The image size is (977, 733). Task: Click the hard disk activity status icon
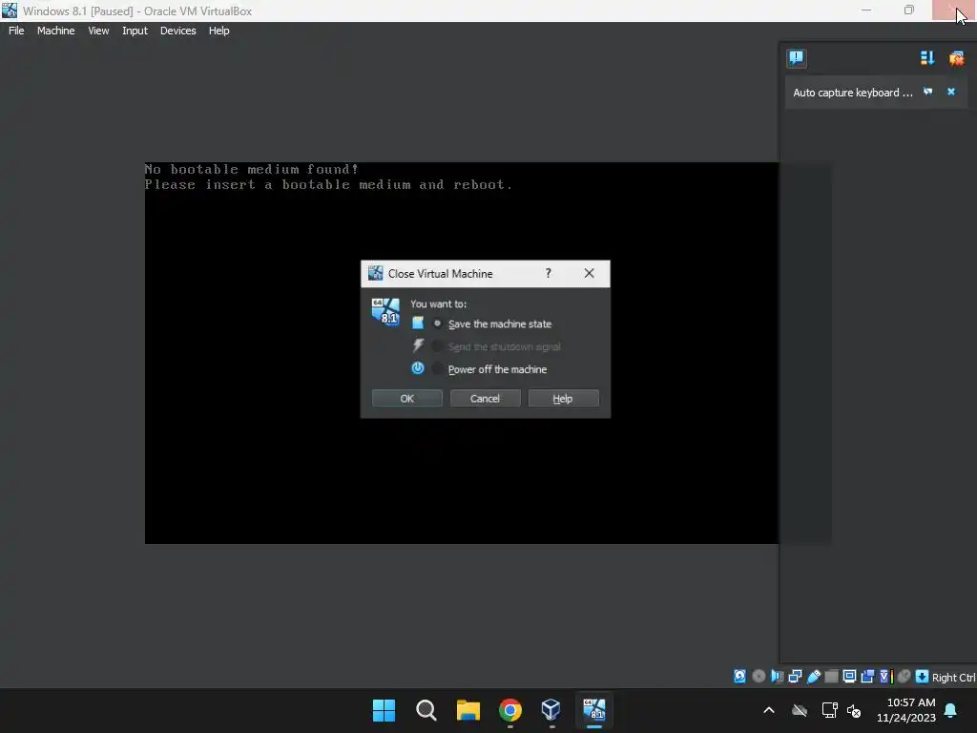pos(739,677)
